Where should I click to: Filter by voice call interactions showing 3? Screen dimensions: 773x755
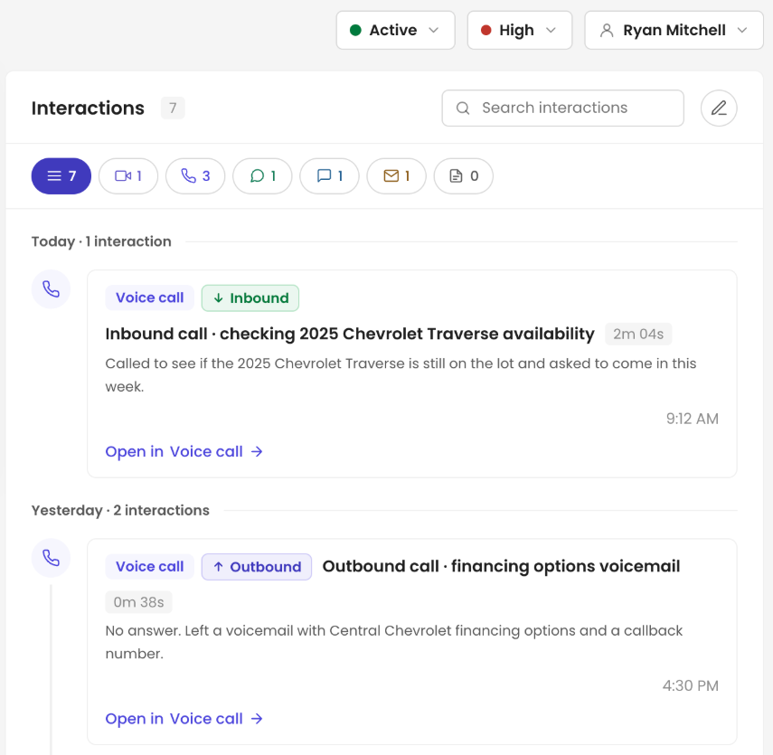click(x=195, y=176)
